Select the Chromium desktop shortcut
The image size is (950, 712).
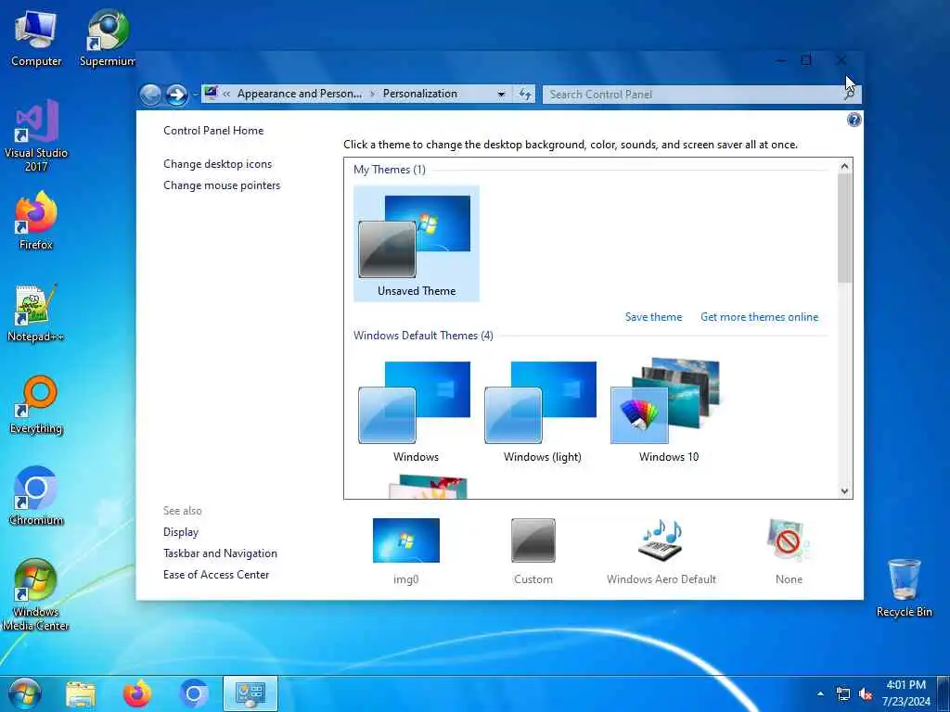pos(36,497)
